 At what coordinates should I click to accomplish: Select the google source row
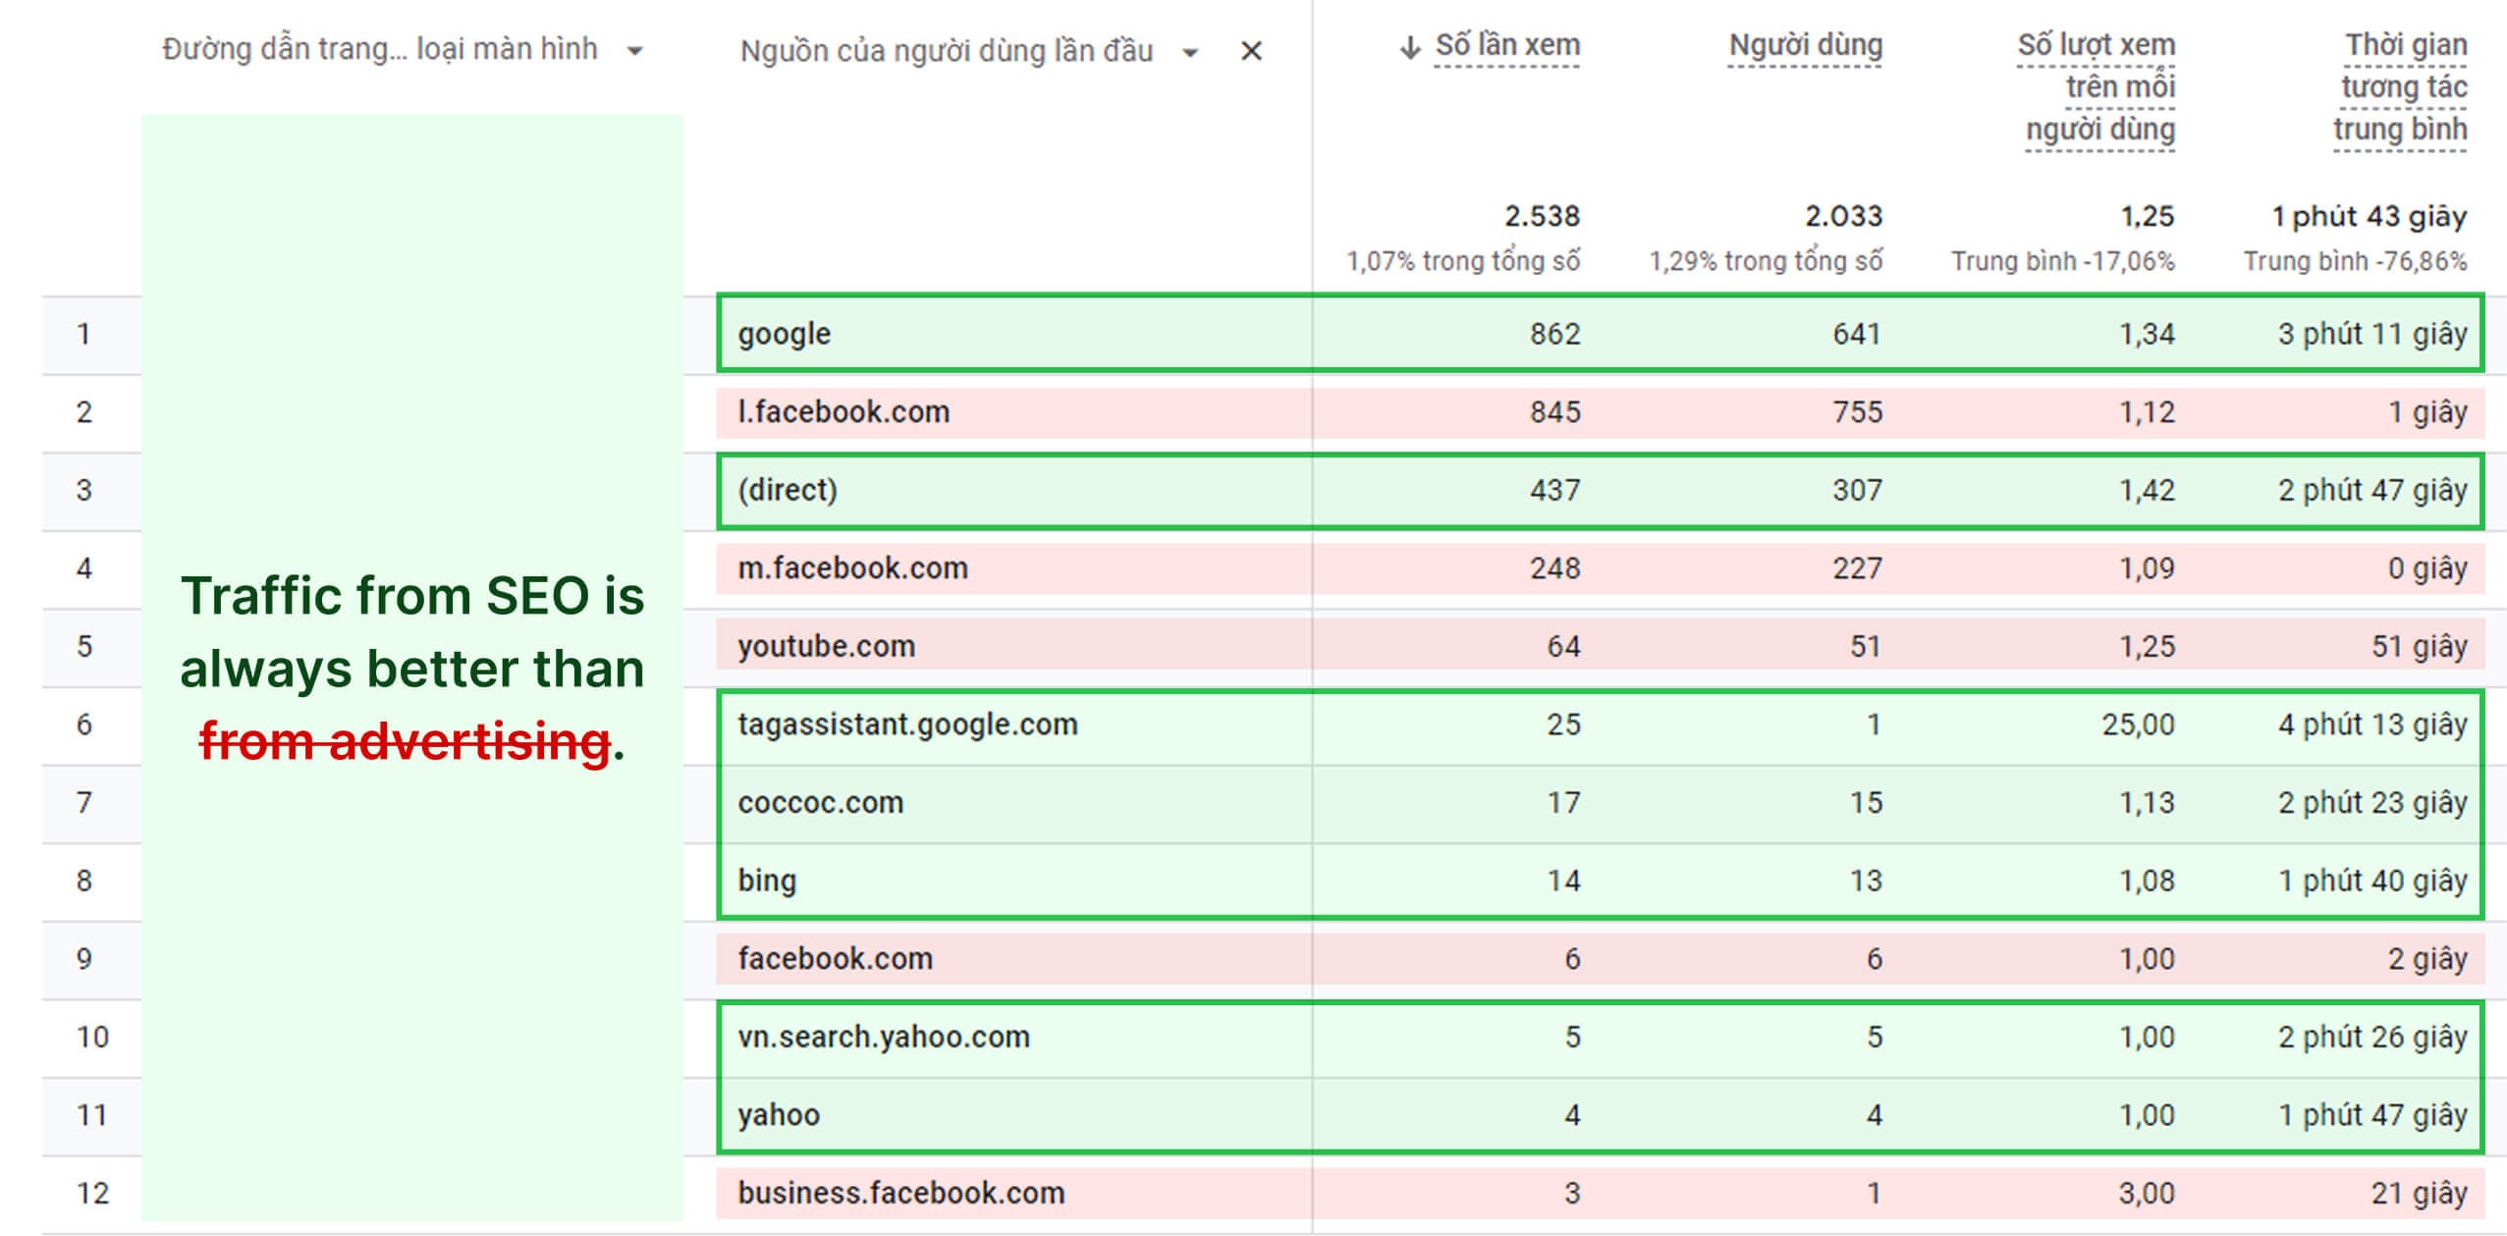pyautogui.click(x=785, y=334)
